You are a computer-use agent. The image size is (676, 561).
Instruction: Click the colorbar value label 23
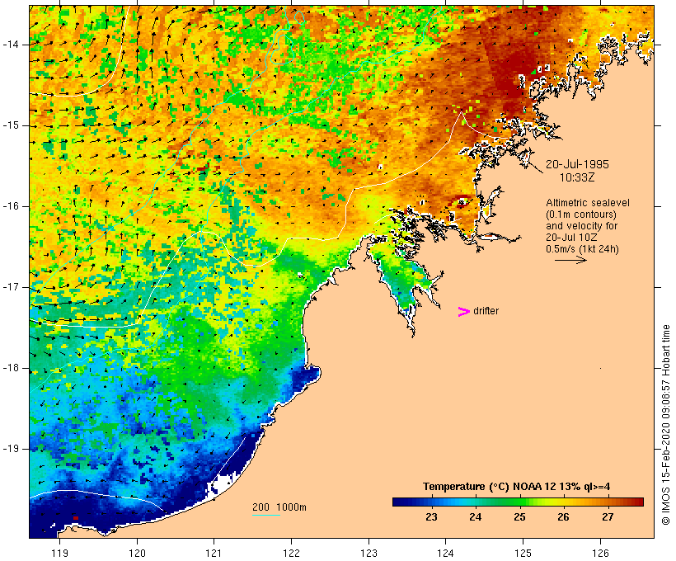431,517
